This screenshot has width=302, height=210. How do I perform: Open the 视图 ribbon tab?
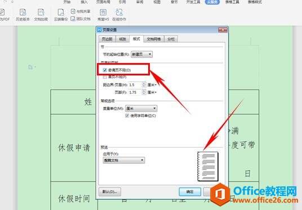157,2
